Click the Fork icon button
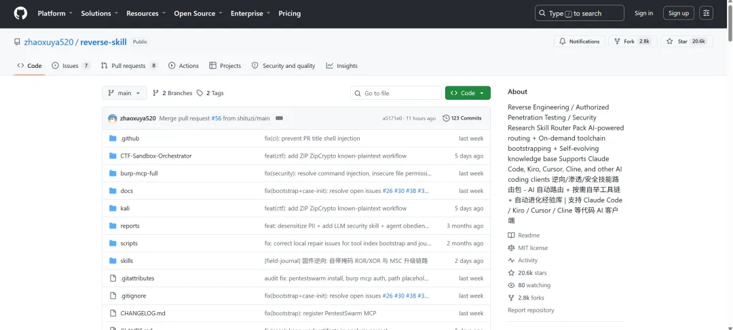 [x=618, y=41]
